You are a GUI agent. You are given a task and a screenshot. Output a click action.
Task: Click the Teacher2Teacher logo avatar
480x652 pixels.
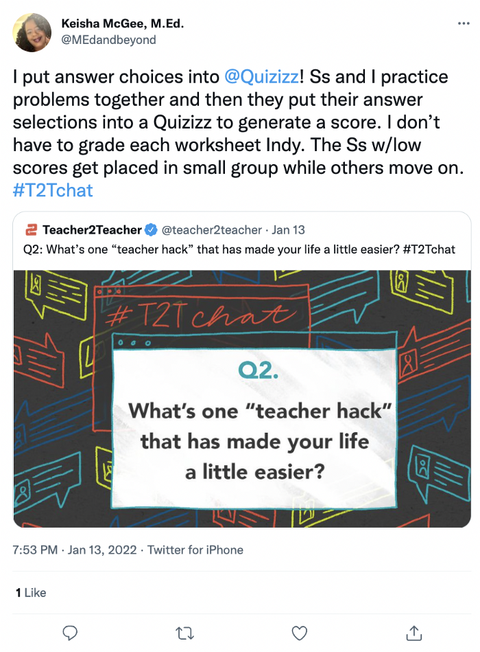coord(30,229)
